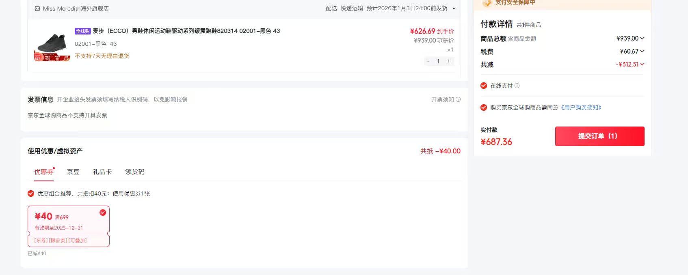Click the info icon next to 在线支付
The image size is (688, 275).
517,86
